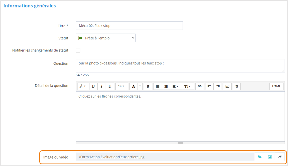Open the Statut dropdown showing 'Prête à l'emploi'
Image resolution: width=288 pixels, height=166 pixels.
pyautogui.click(x=105, y=38)
